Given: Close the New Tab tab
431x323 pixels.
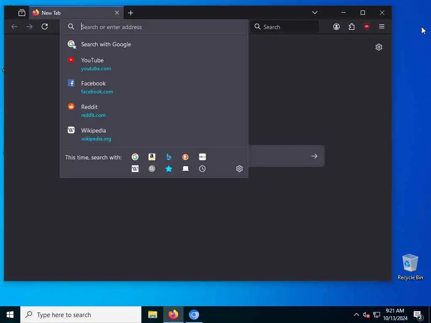Looking at the screenshot, I should click(x=117, y=13).
